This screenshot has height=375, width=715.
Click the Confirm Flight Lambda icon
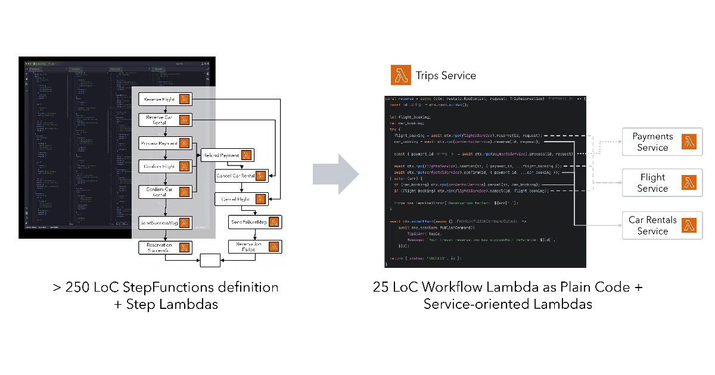[x=185, y=167]
